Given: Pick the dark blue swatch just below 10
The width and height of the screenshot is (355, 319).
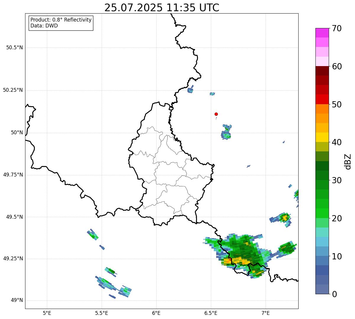Looking at the screenshot, I should coord(322,261).
